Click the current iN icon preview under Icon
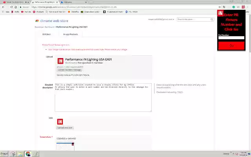The width and height of the screenshot is (251, 157). [60, 122]
